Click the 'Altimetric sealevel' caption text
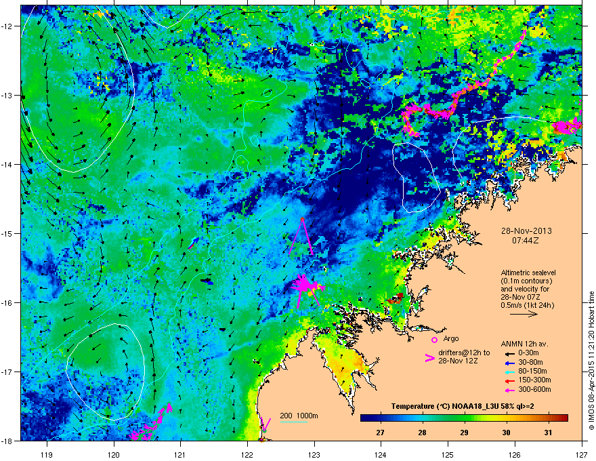Screen dimensions: 596x461 pos(528,273)
